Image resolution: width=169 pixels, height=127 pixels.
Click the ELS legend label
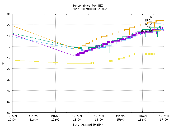point(149,17)
